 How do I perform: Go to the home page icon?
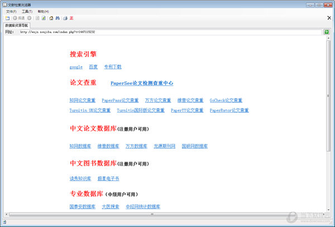pos(51,18)
